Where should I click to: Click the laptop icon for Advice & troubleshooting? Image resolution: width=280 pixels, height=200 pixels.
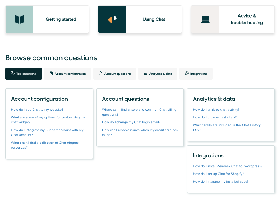[x=205, y=19]
